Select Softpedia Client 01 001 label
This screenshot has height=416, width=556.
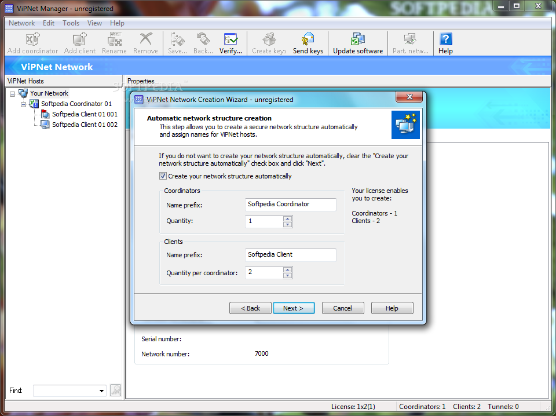coord(85,114)
